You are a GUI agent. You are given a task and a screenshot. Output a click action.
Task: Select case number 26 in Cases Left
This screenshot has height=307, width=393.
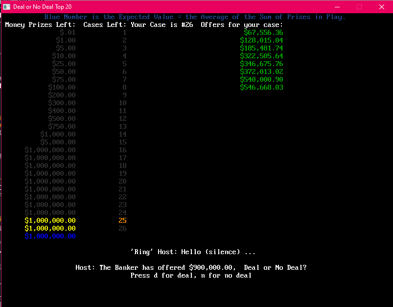(x=122, y=228)
